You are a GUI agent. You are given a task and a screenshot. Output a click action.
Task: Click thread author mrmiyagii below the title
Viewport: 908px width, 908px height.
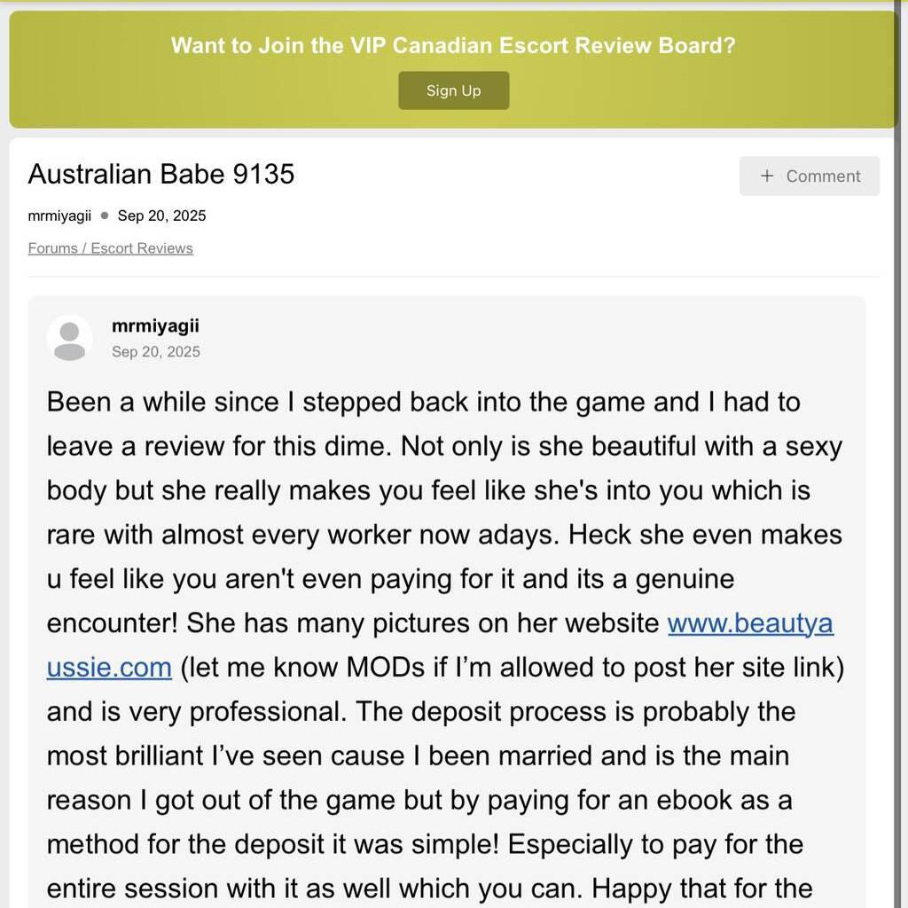(x=59, y=215)
